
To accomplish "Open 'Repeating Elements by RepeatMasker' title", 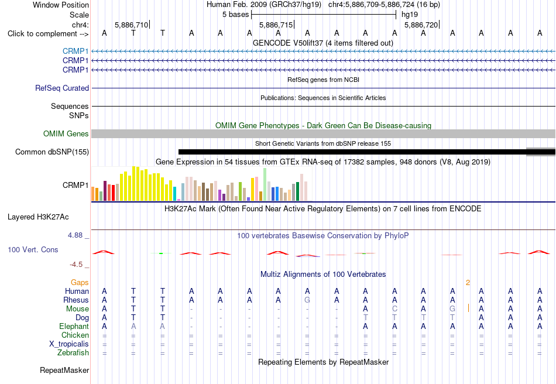I will [x=323, y=362].
